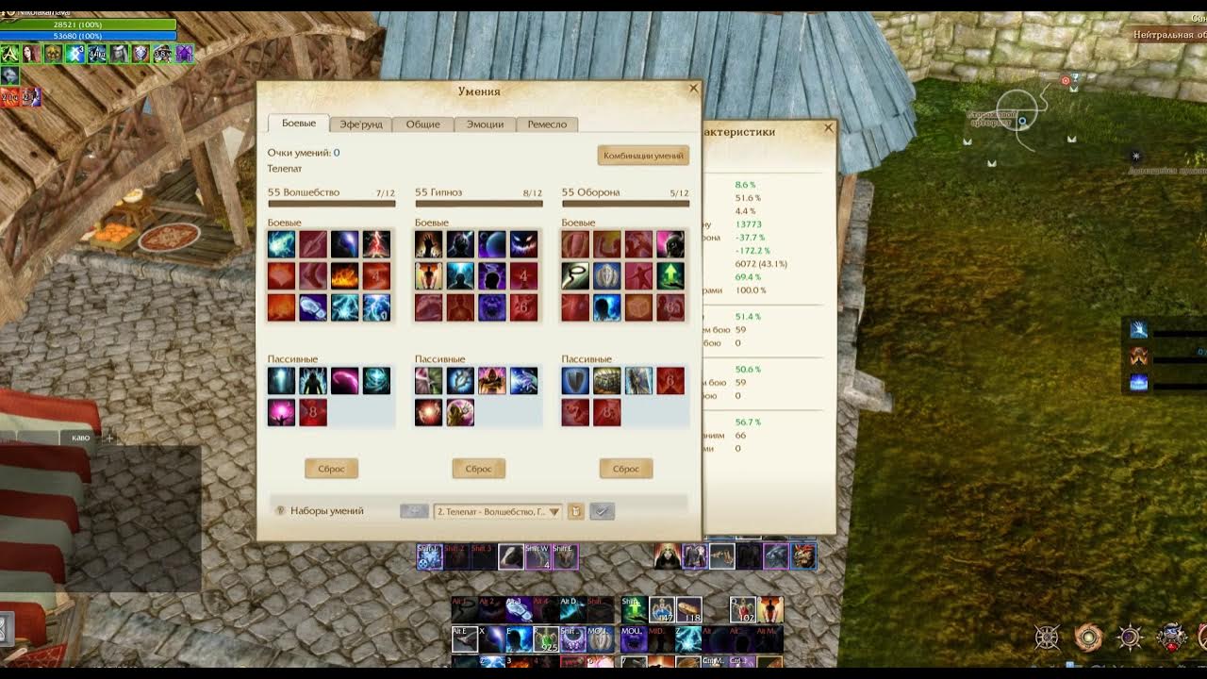The width and height of the screenshot is (1207, 679).
Task: Select the fire skill icon in Волшебство
Action: (x=344, y=276)
